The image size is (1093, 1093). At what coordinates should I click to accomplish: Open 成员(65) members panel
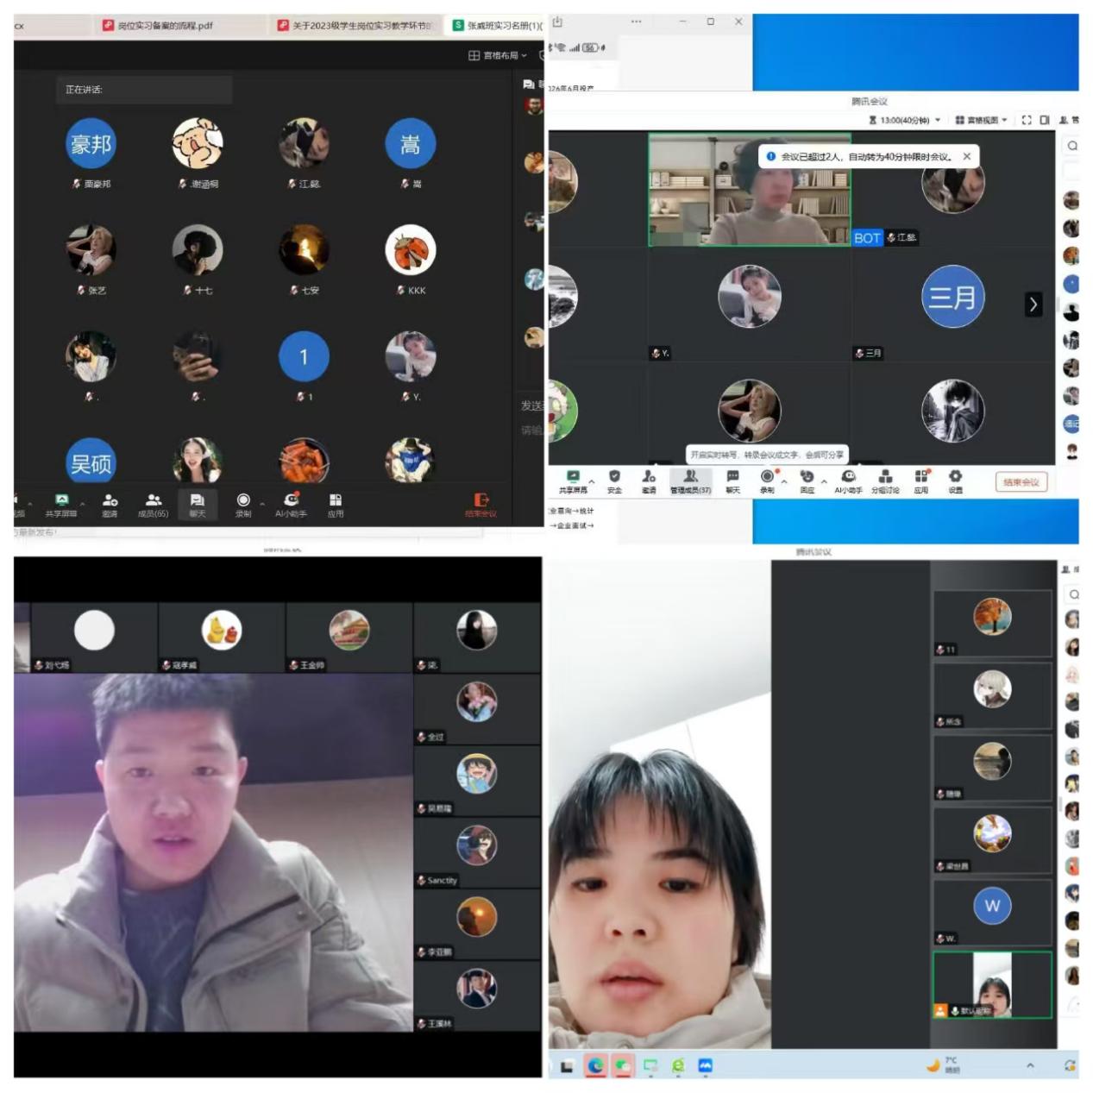[154, 505]
